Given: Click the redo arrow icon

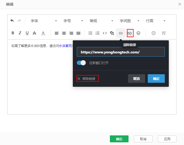Looking at the screenshot, I should click(19, 21).
